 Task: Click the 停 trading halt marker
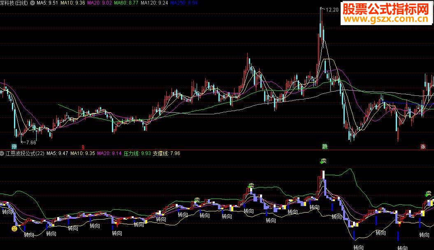14,146
